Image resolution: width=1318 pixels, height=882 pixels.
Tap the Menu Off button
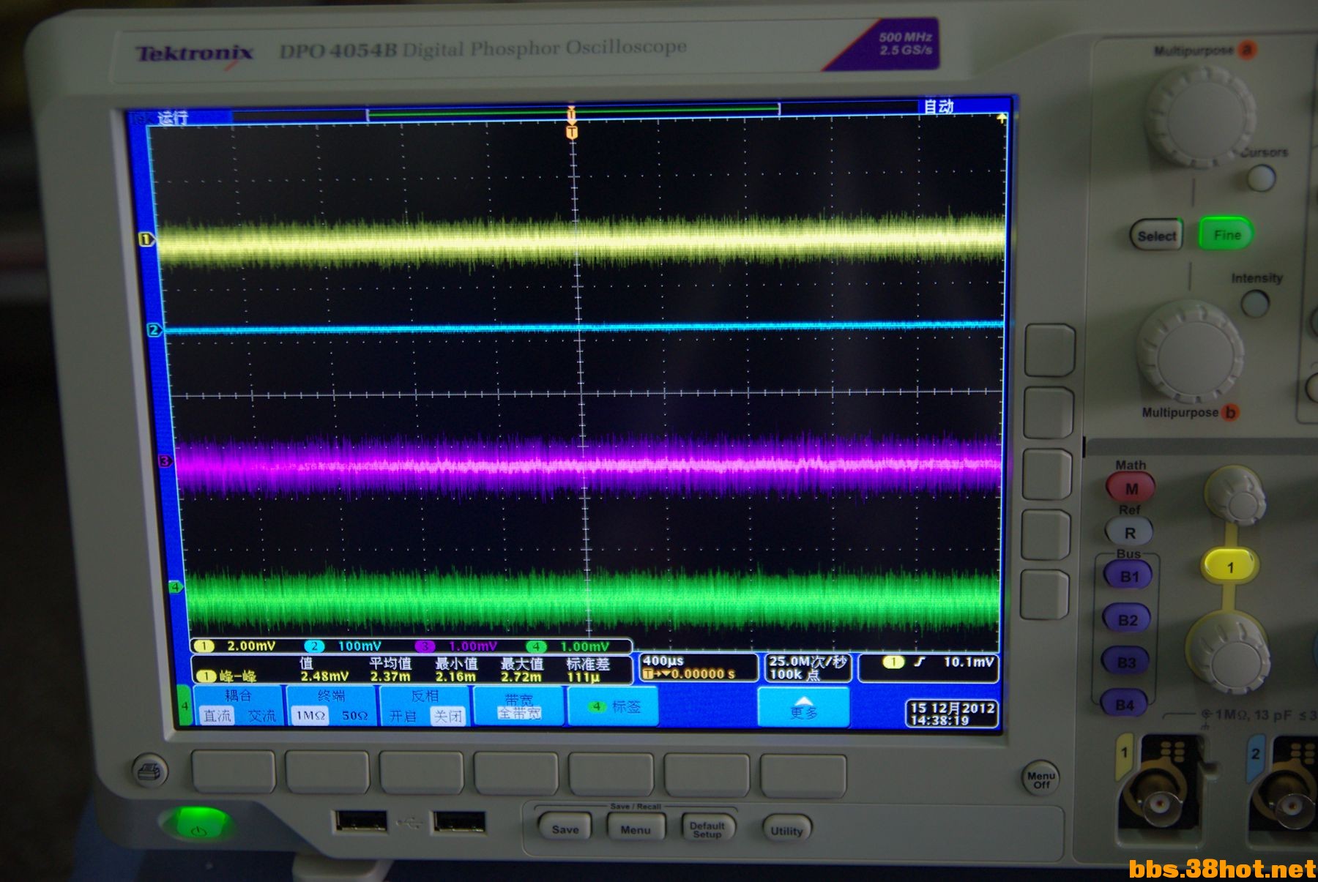point(1040,780)
